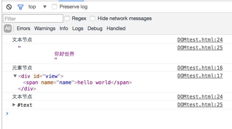Click the console prompt chevron
The image size is (232, 129).
tap(7, 114)
